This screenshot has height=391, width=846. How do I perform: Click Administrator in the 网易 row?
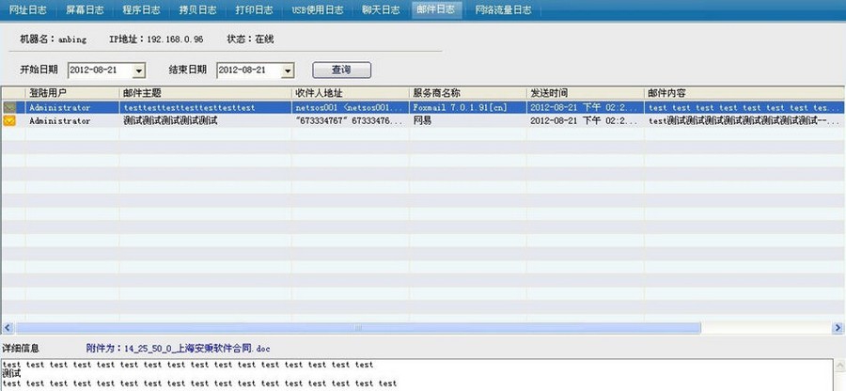pos(59,121)
